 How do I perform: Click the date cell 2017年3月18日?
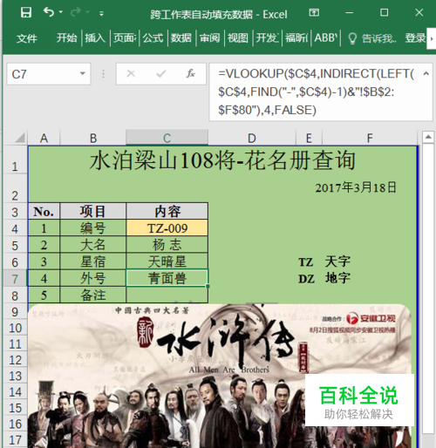click(x=356, y=187)
